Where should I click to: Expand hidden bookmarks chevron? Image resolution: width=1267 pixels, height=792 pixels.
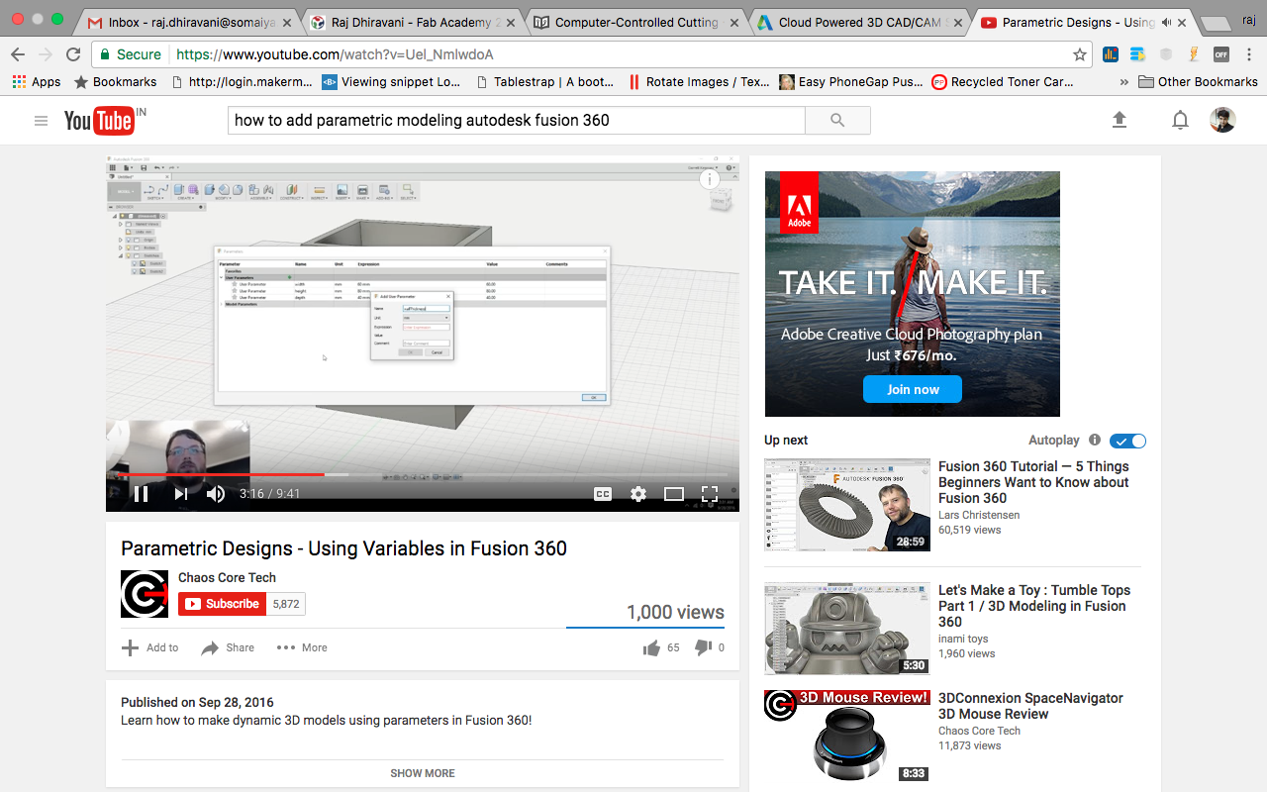click(x=1123, y=82)
